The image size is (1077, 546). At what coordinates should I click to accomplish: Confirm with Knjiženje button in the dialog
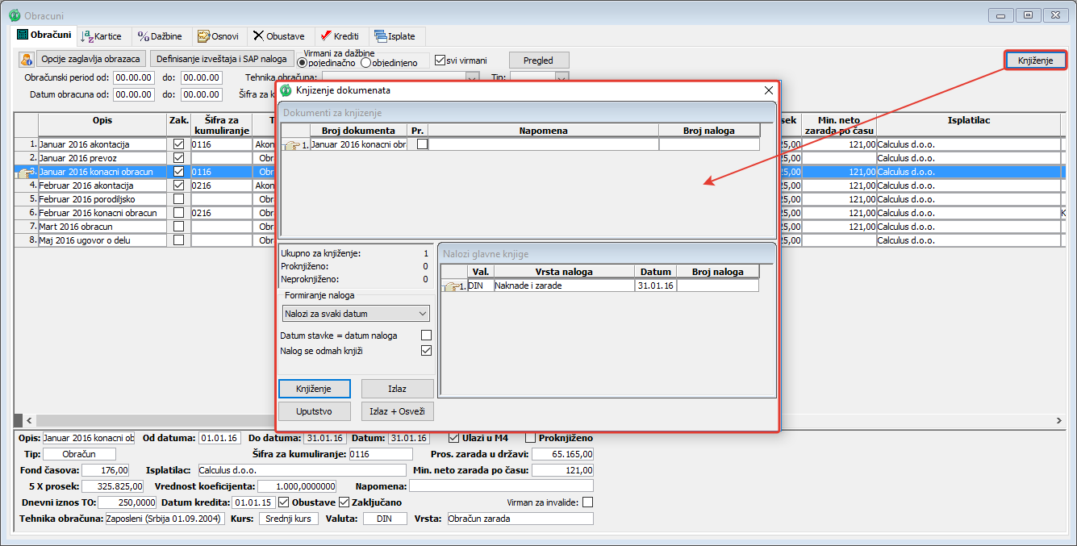315,389
